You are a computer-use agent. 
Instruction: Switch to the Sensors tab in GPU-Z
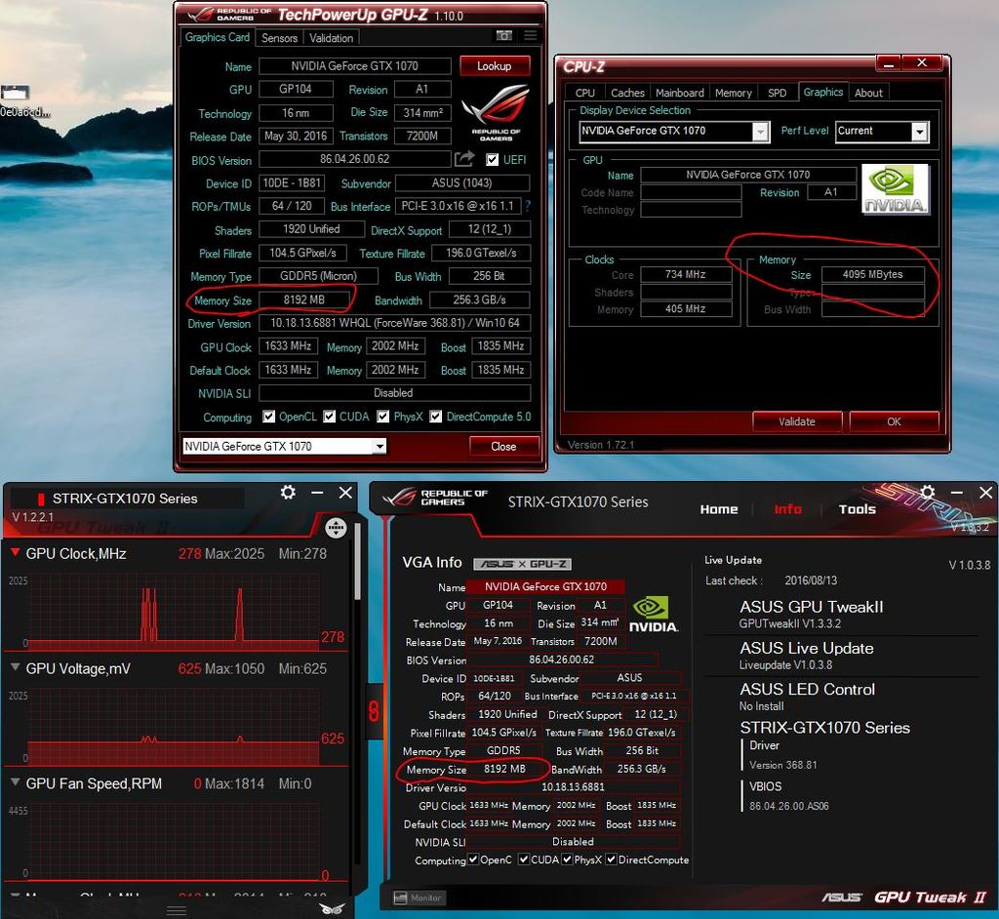click(280, 38)
